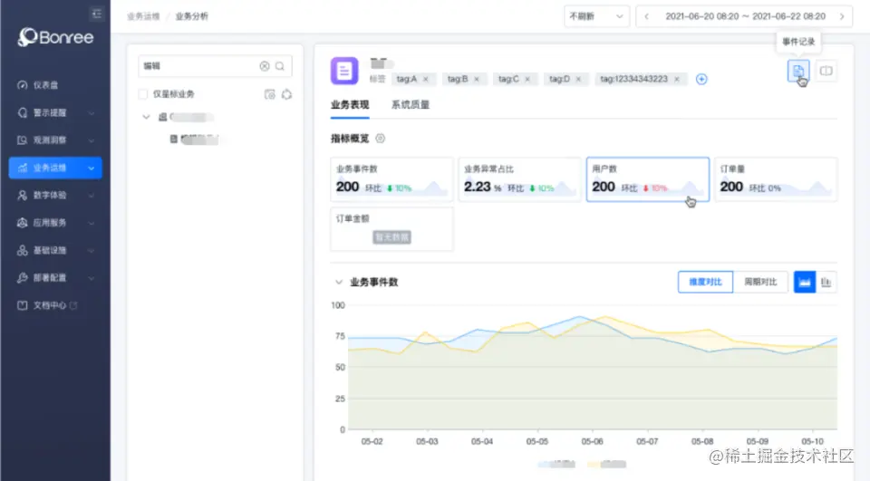Collapse the 业务事件数 chart section
This screenshot has height=481, width=870.
(x=338, y=282)
